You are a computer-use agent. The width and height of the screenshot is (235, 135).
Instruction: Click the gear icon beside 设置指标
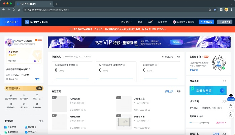tap(163, 56)
